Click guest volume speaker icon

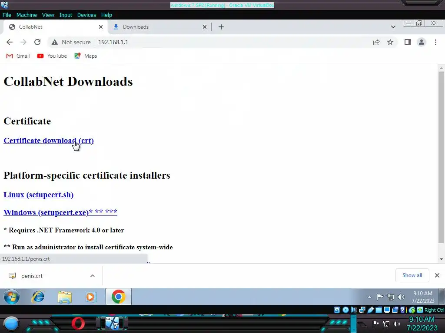click(401, 297)
